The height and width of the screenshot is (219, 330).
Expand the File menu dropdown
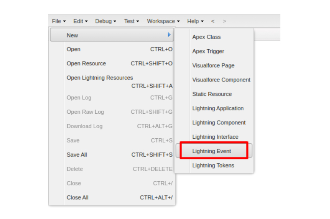coord(59,21)
